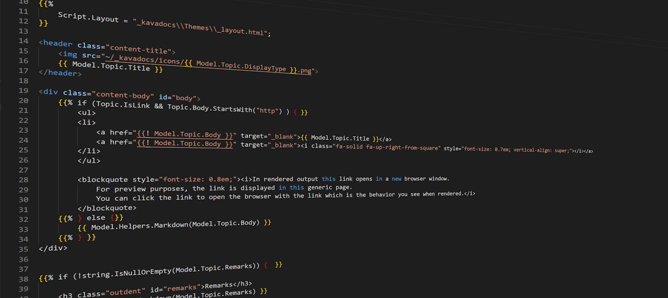Click line number 19 in the gutter
668x298 pixels.
23,91
